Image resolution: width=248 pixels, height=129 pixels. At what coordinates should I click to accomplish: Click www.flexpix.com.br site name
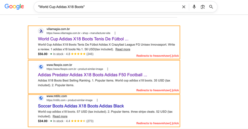[x=59, y=65]
